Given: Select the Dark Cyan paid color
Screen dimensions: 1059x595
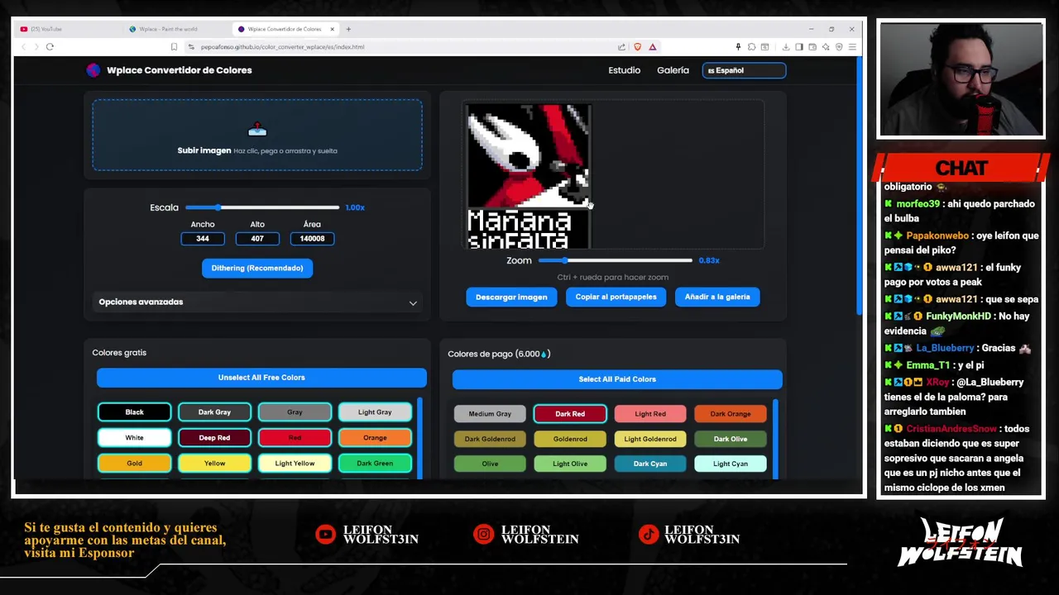Looking at the screenshot, I should tap(650, 464).
